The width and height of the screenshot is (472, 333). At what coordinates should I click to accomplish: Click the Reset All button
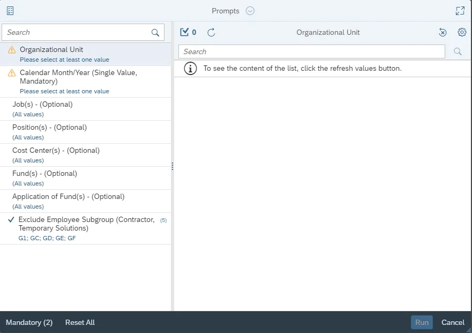point(80,322)
